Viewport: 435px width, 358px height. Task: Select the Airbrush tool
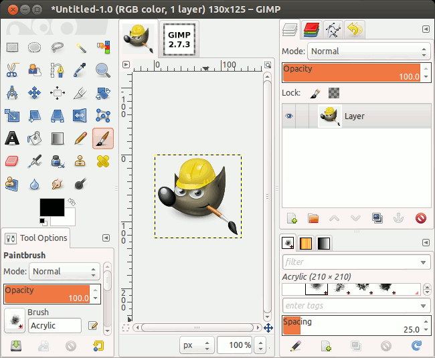point(35,161)
